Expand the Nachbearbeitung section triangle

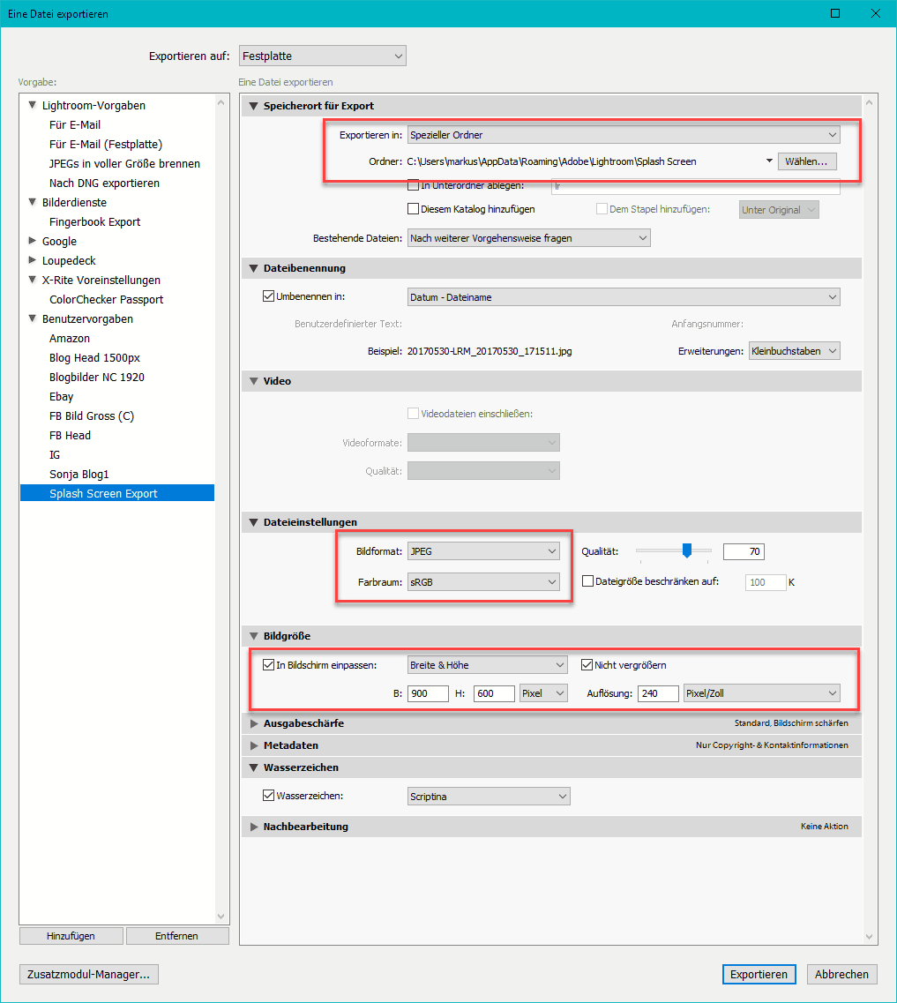(254, 827)
